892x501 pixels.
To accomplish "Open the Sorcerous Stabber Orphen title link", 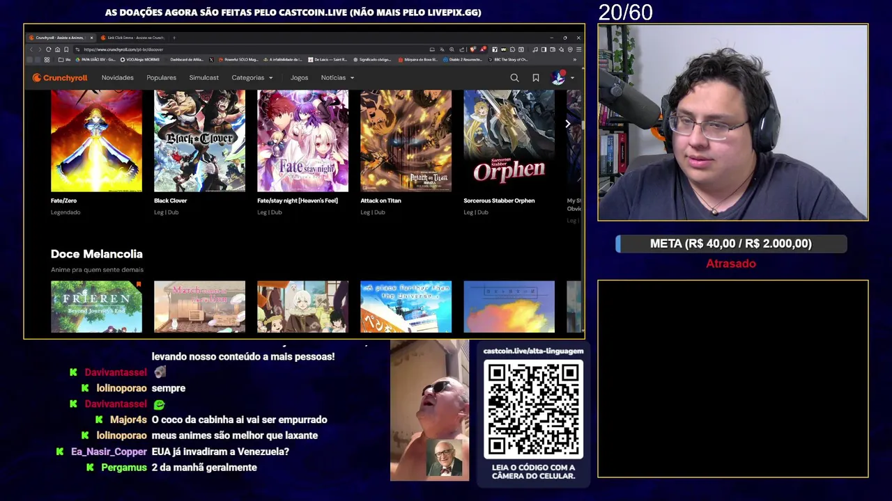I will (499, 200).
